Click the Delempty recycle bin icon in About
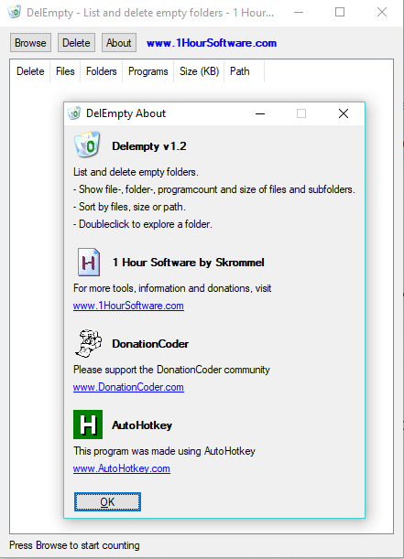This screenshot has width=404, height=559. [x=87, y=145]
